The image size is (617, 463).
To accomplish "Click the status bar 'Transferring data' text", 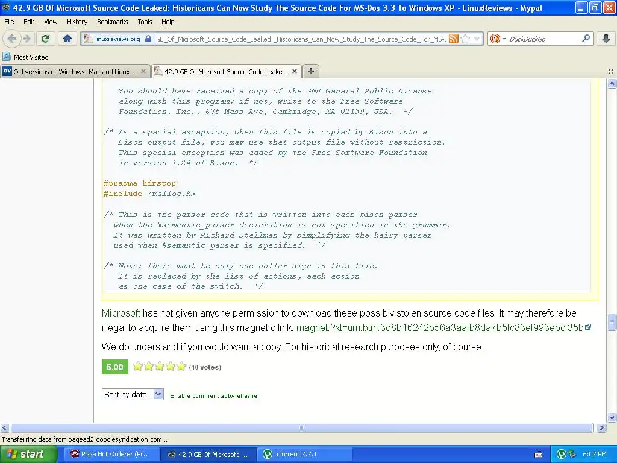I will pyautogui.click(x=84, y=439).
